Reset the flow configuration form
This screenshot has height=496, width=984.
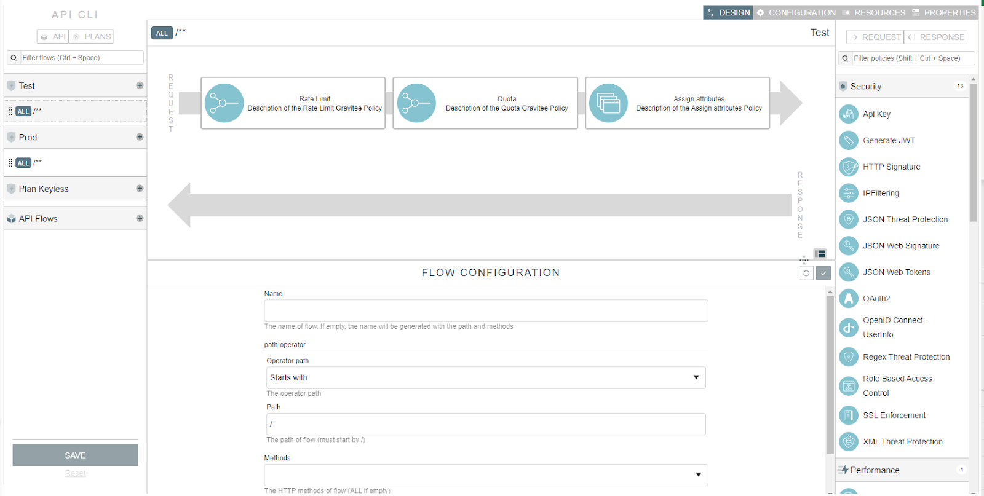[x=806, y=273]
